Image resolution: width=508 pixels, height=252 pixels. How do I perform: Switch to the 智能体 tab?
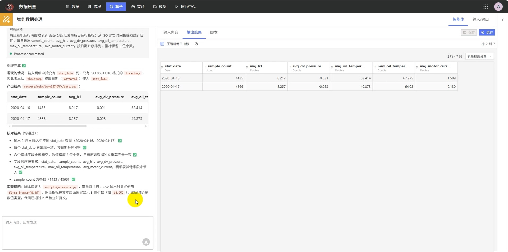click(x=458, y=19)
